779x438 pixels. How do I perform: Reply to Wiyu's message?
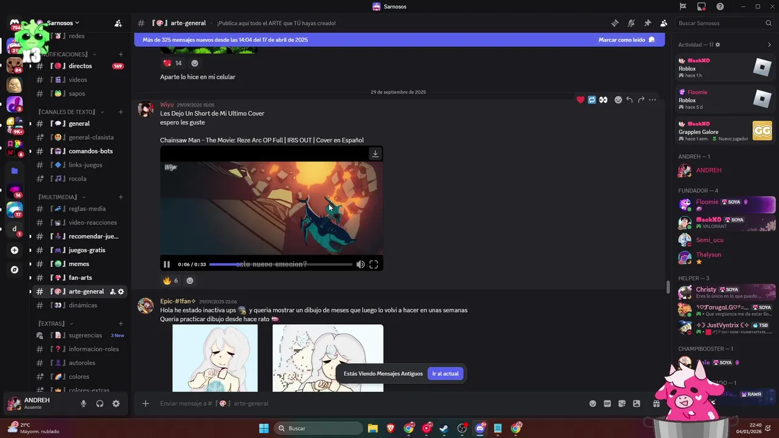click(x=629, y=100)
